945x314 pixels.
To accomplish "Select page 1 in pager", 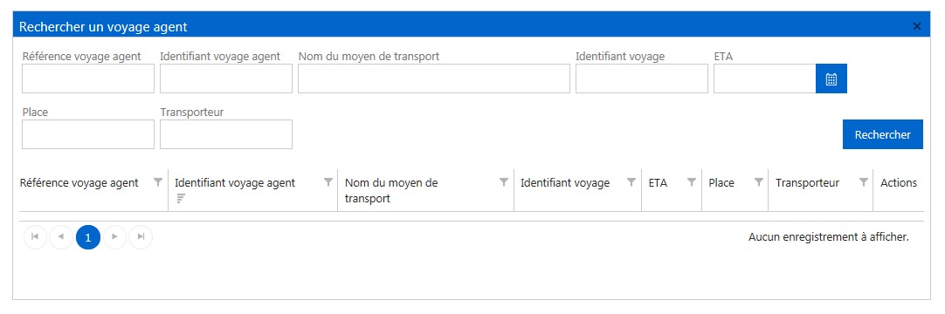I will pos(88,237).
